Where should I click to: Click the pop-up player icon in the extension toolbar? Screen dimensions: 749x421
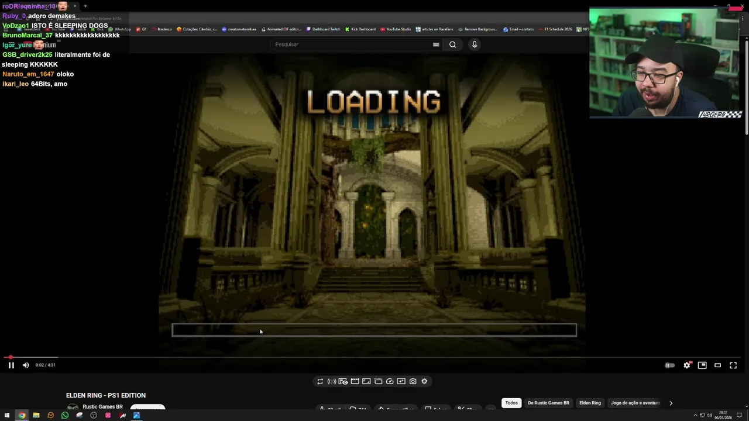pos(378,381)
